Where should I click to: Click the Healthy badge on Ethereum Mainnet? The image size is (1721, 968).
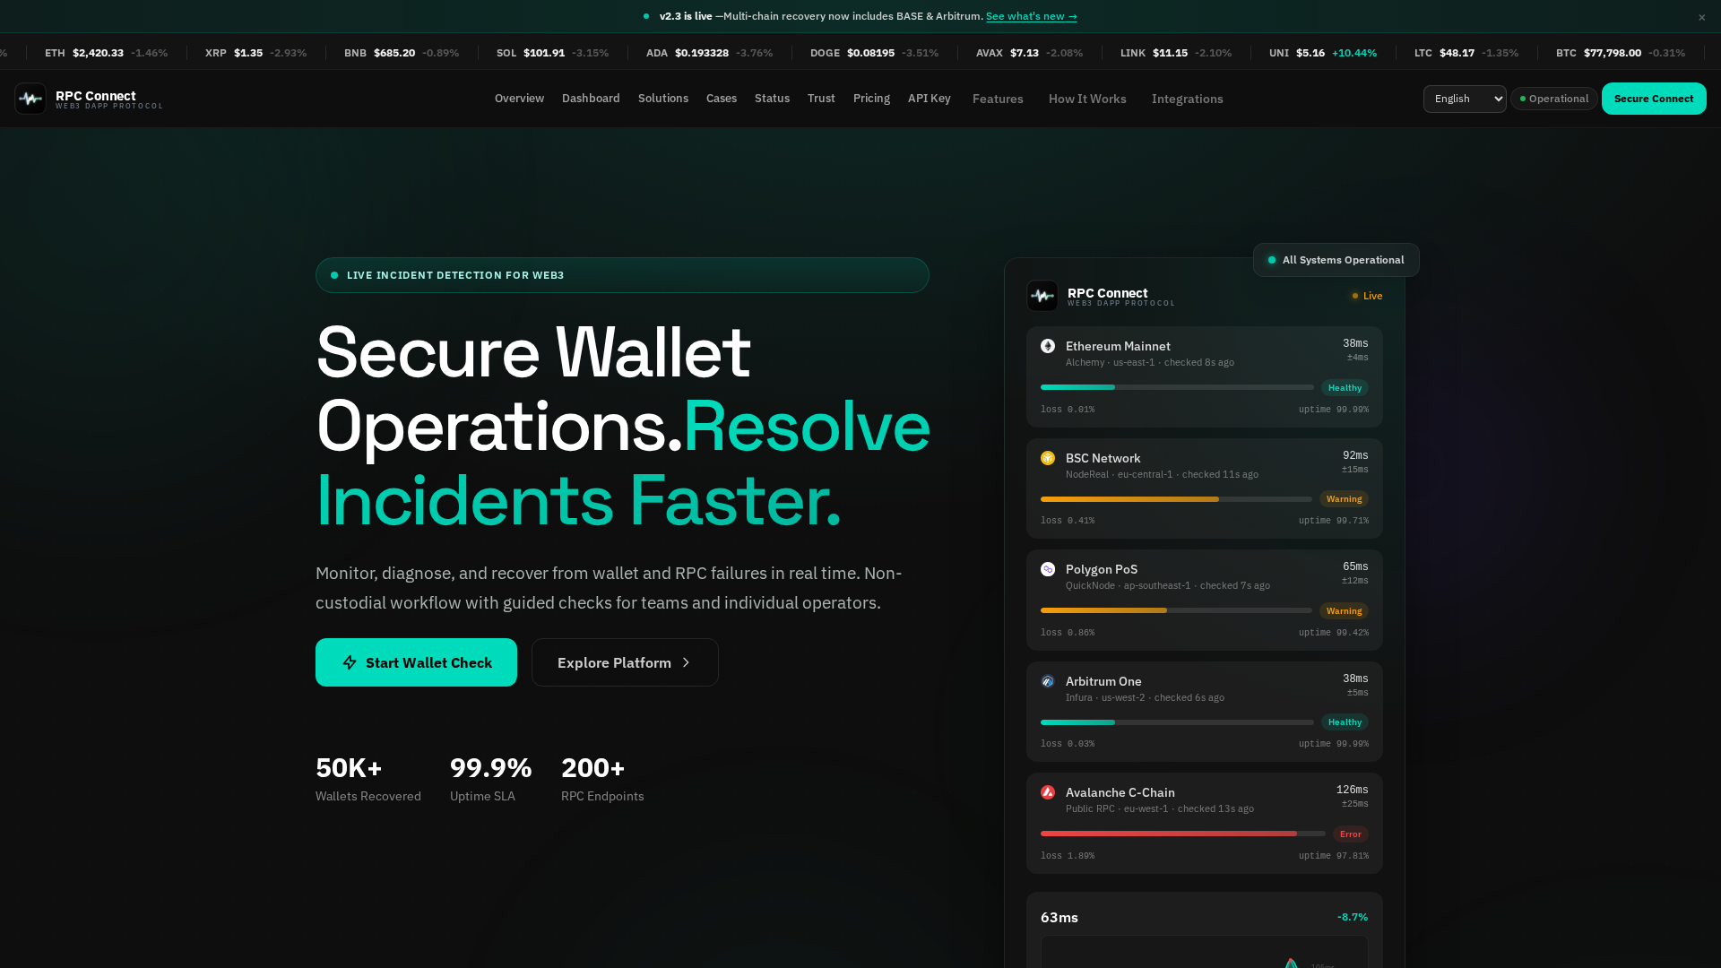pos(1345,388)
